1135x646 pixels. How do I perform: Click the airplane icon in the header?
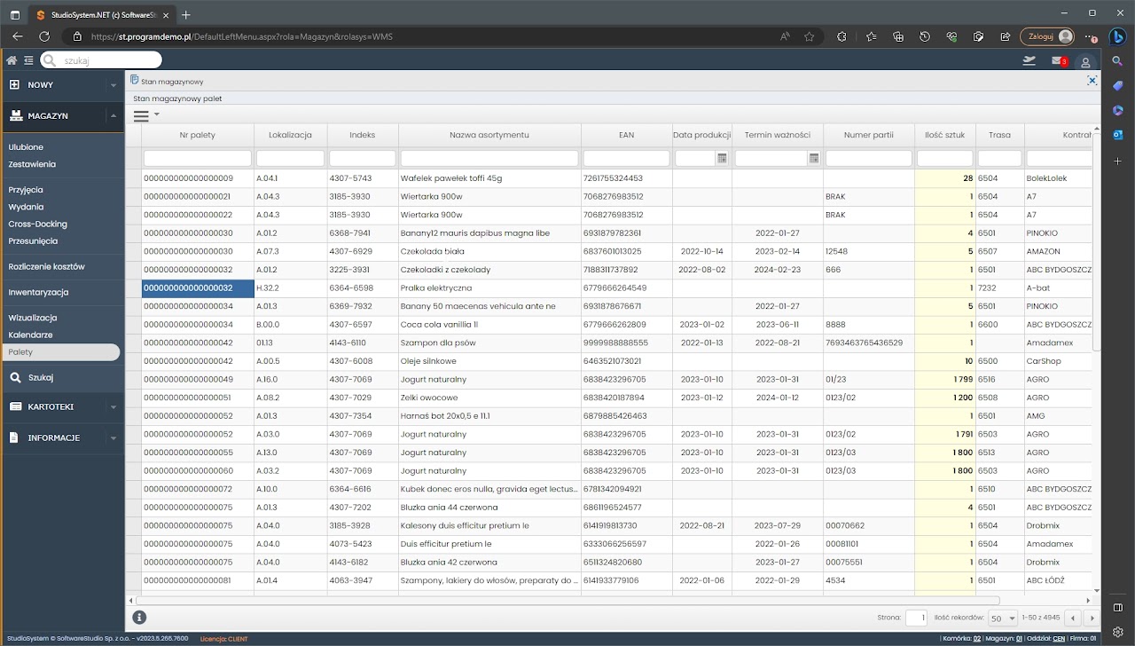(1029, 60)
